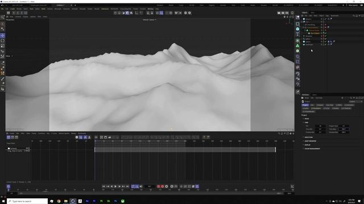Image resolution: width=364 pixels, height=204 pixels.
Task: Click the timeline playhead marker
Action: pos(95,141)
